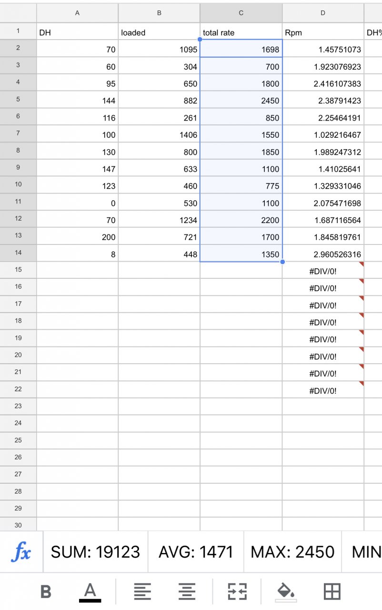Select cell containing 1406
The image size is (382, 610).
coord(159,134)
